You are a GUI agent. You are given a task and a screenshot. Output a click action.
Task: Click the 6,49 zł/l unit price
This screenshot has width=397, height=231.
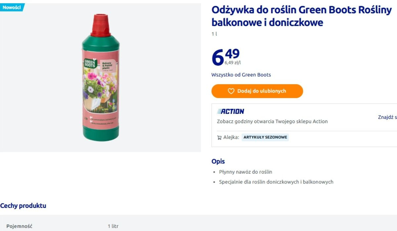233,63
